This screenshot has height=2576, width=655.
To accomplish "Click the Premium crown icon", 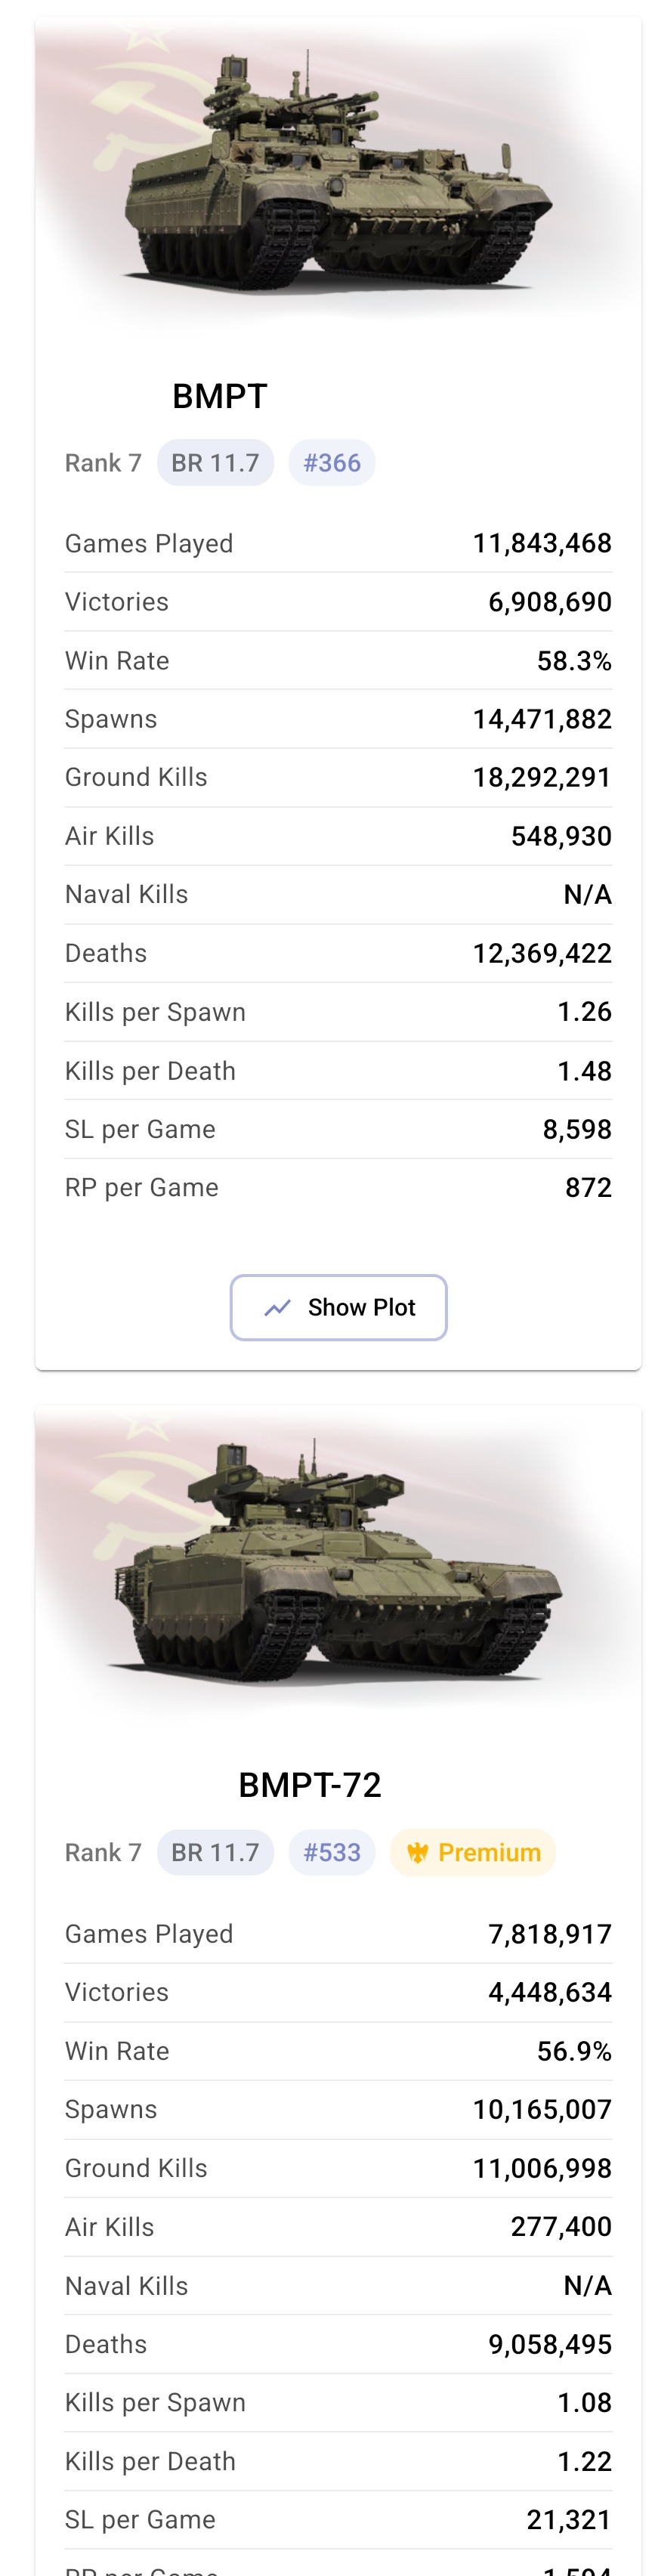I will tap(417, 1853).
